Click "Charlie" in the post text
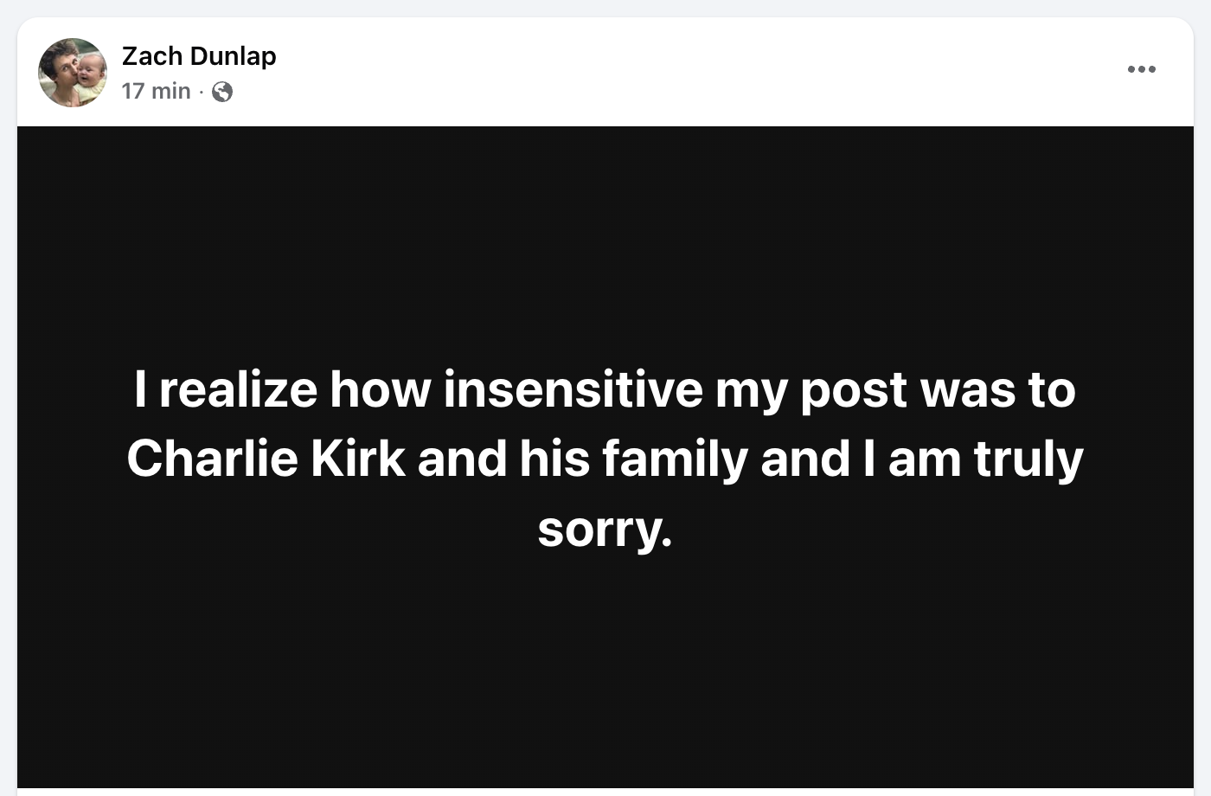The height and width of the screenshot is (796, 1211). (x=213, y=459)
